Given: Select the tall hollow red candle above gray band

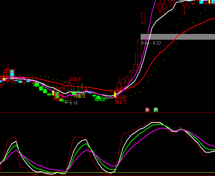Looking at the screenshot, I should [x=143, y=18].
